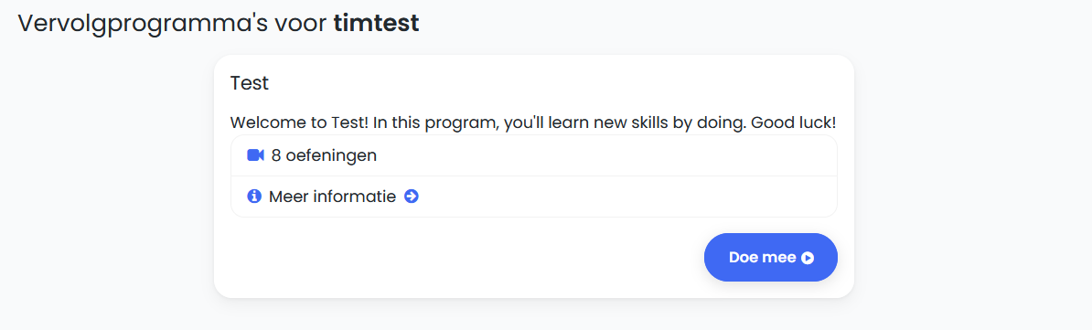Click the phrase learn new skills by doing
Image resolution: width=1092 pixels, height=330 pixels.
click(644, 122)
